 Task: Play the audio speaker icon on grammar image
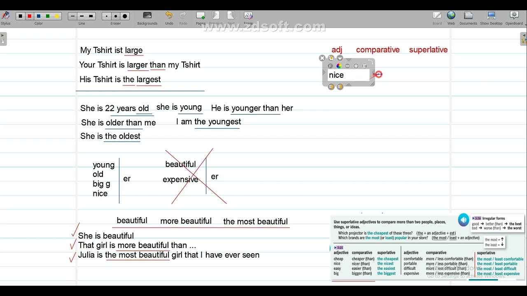click(x=464, y=220)
